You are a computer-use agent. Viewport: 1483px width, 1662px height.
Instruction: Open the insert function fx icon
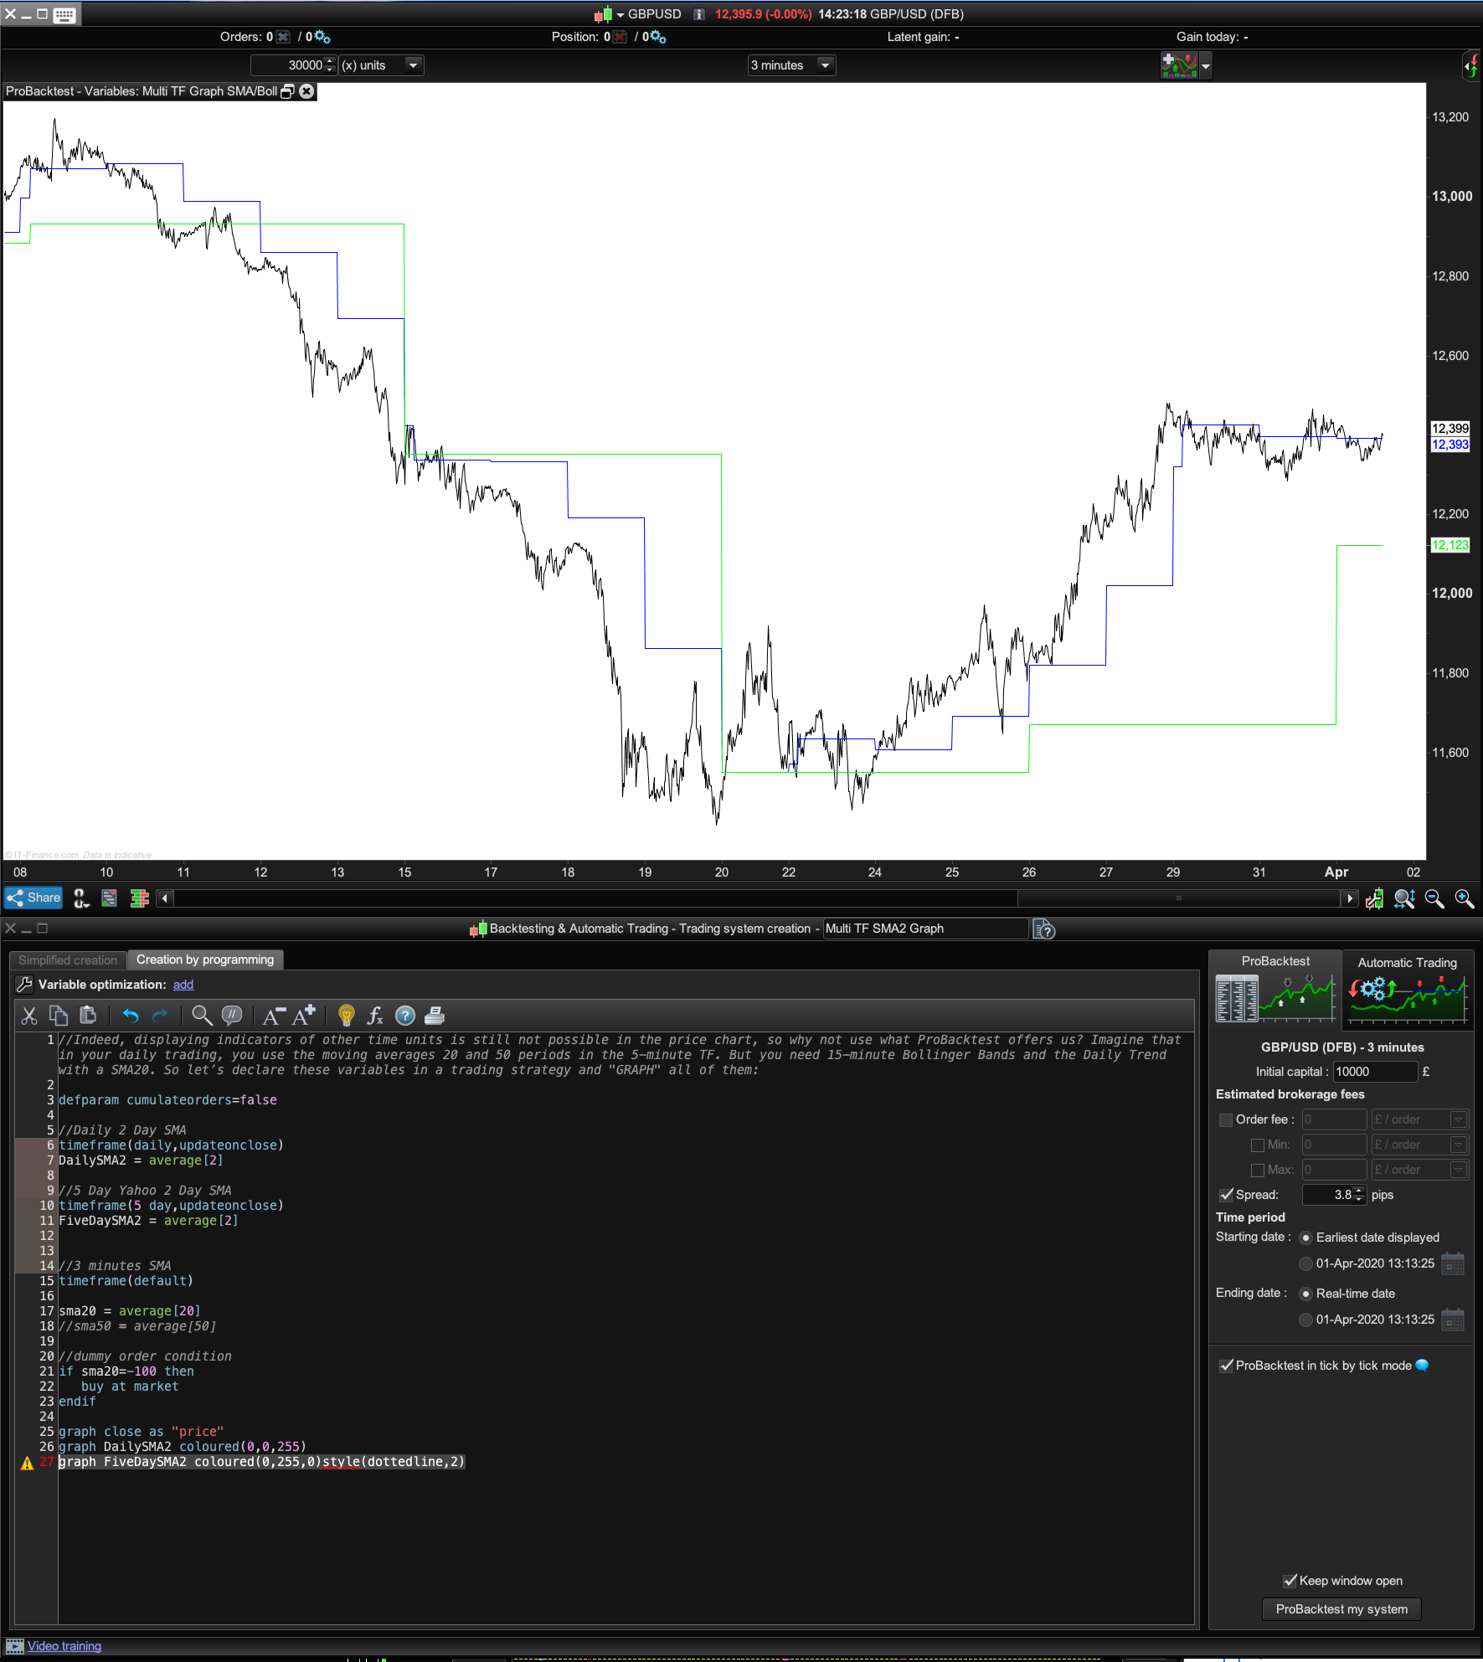(375, 1016)
